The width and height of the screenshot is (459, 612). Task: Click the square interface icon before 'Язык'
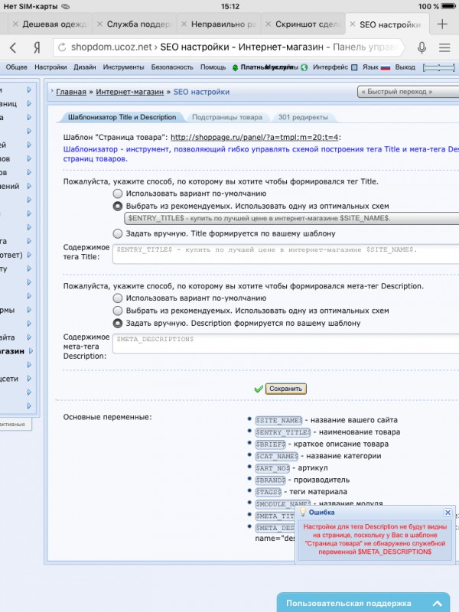(354, 67)
